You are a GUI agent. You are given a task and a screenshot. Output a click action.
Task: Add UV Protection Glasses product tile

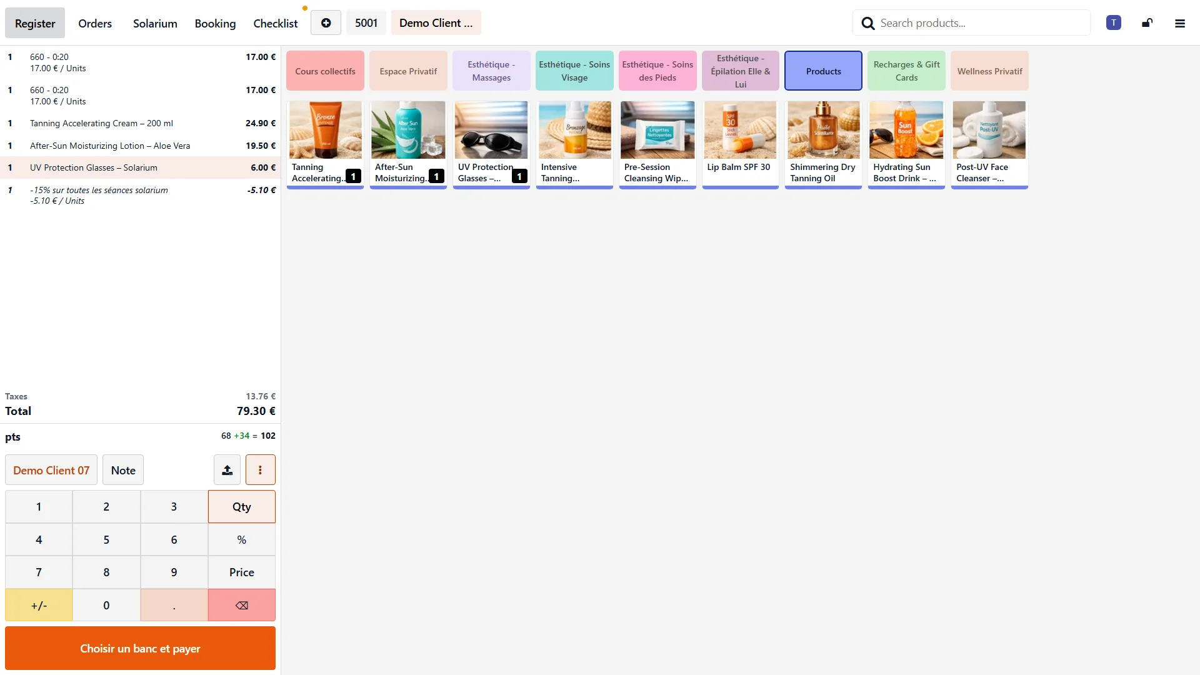491,144
